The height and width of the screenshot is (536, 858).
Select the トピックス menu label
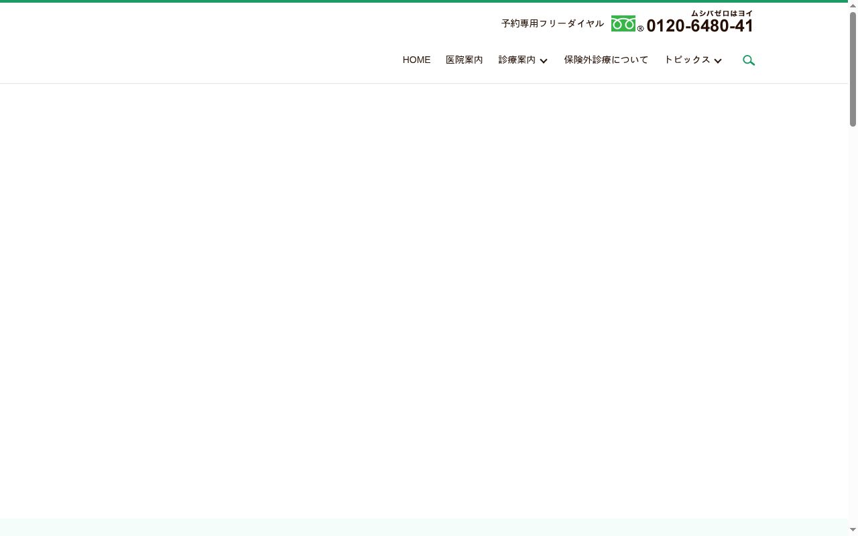[x=687, y=60]
